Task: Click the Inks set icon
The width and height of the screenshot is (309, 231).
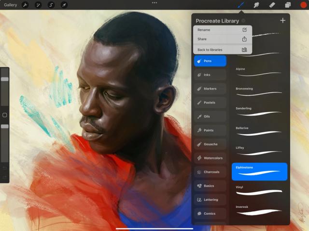Action: [x=199, y=75]
